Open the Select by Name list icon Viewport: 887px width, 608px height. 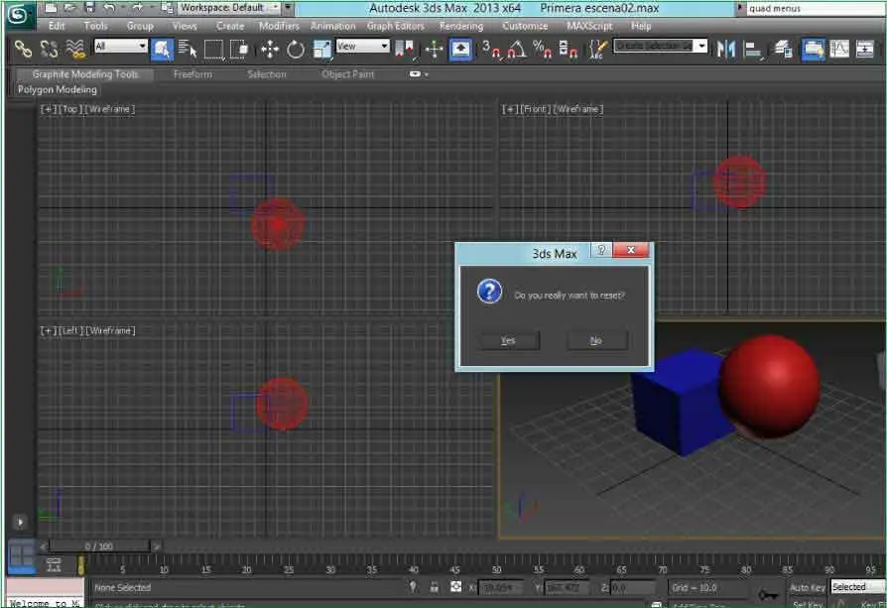188,50
